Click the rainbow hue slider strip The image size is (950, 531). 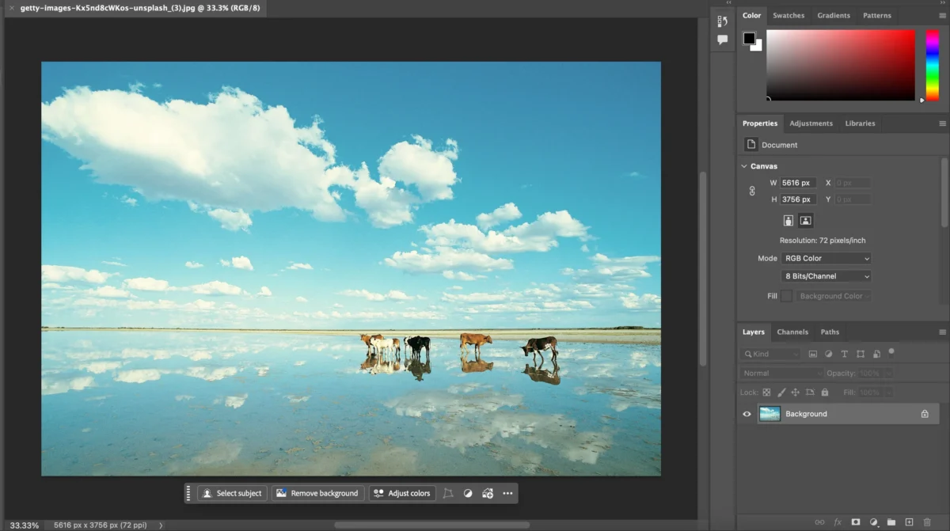932,65
